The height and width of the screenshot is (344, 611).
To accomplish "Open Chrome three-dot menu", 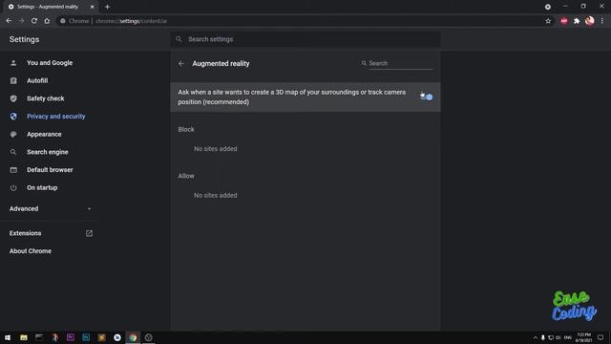I will [x=602, y=21].
